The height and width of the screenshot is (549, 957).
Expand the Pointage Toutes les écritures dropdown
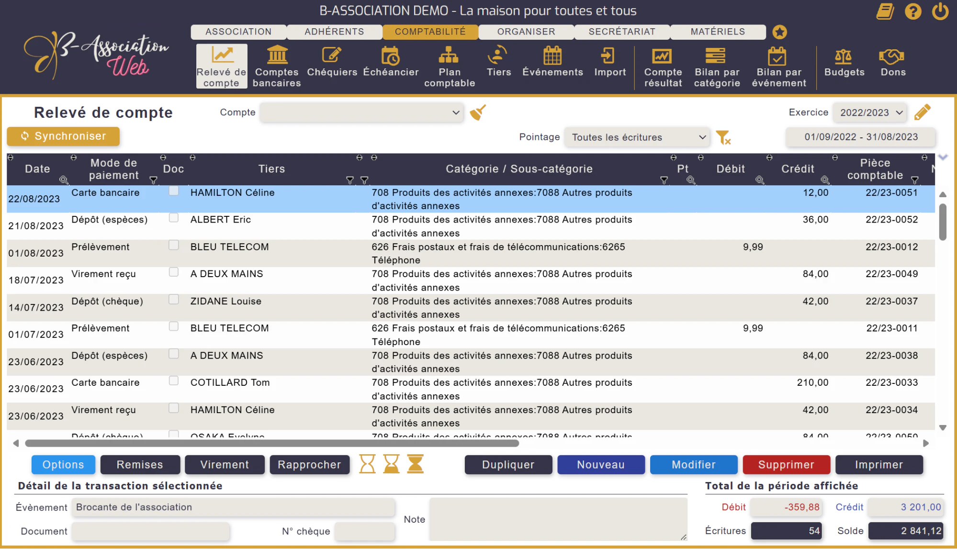pyautogui.click(x=637, y=137)
